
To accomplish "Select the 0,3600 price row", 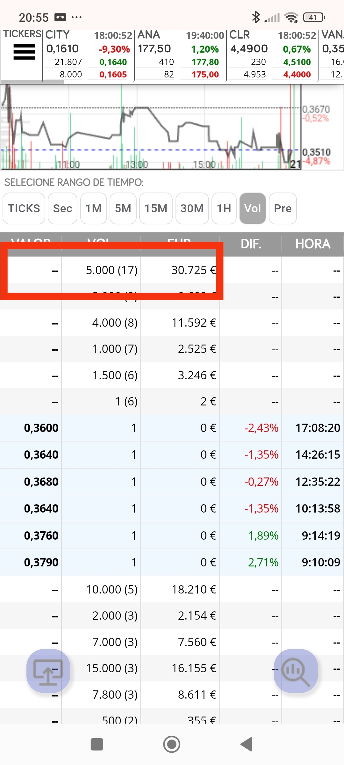I will pyautogui.click(x=172, y=428).
